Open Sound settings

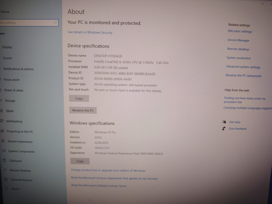point(7,58)
